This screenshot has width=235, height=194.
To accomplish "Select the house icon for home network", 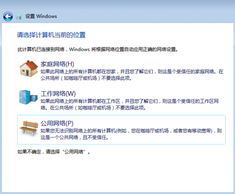I will click(29, 69).
